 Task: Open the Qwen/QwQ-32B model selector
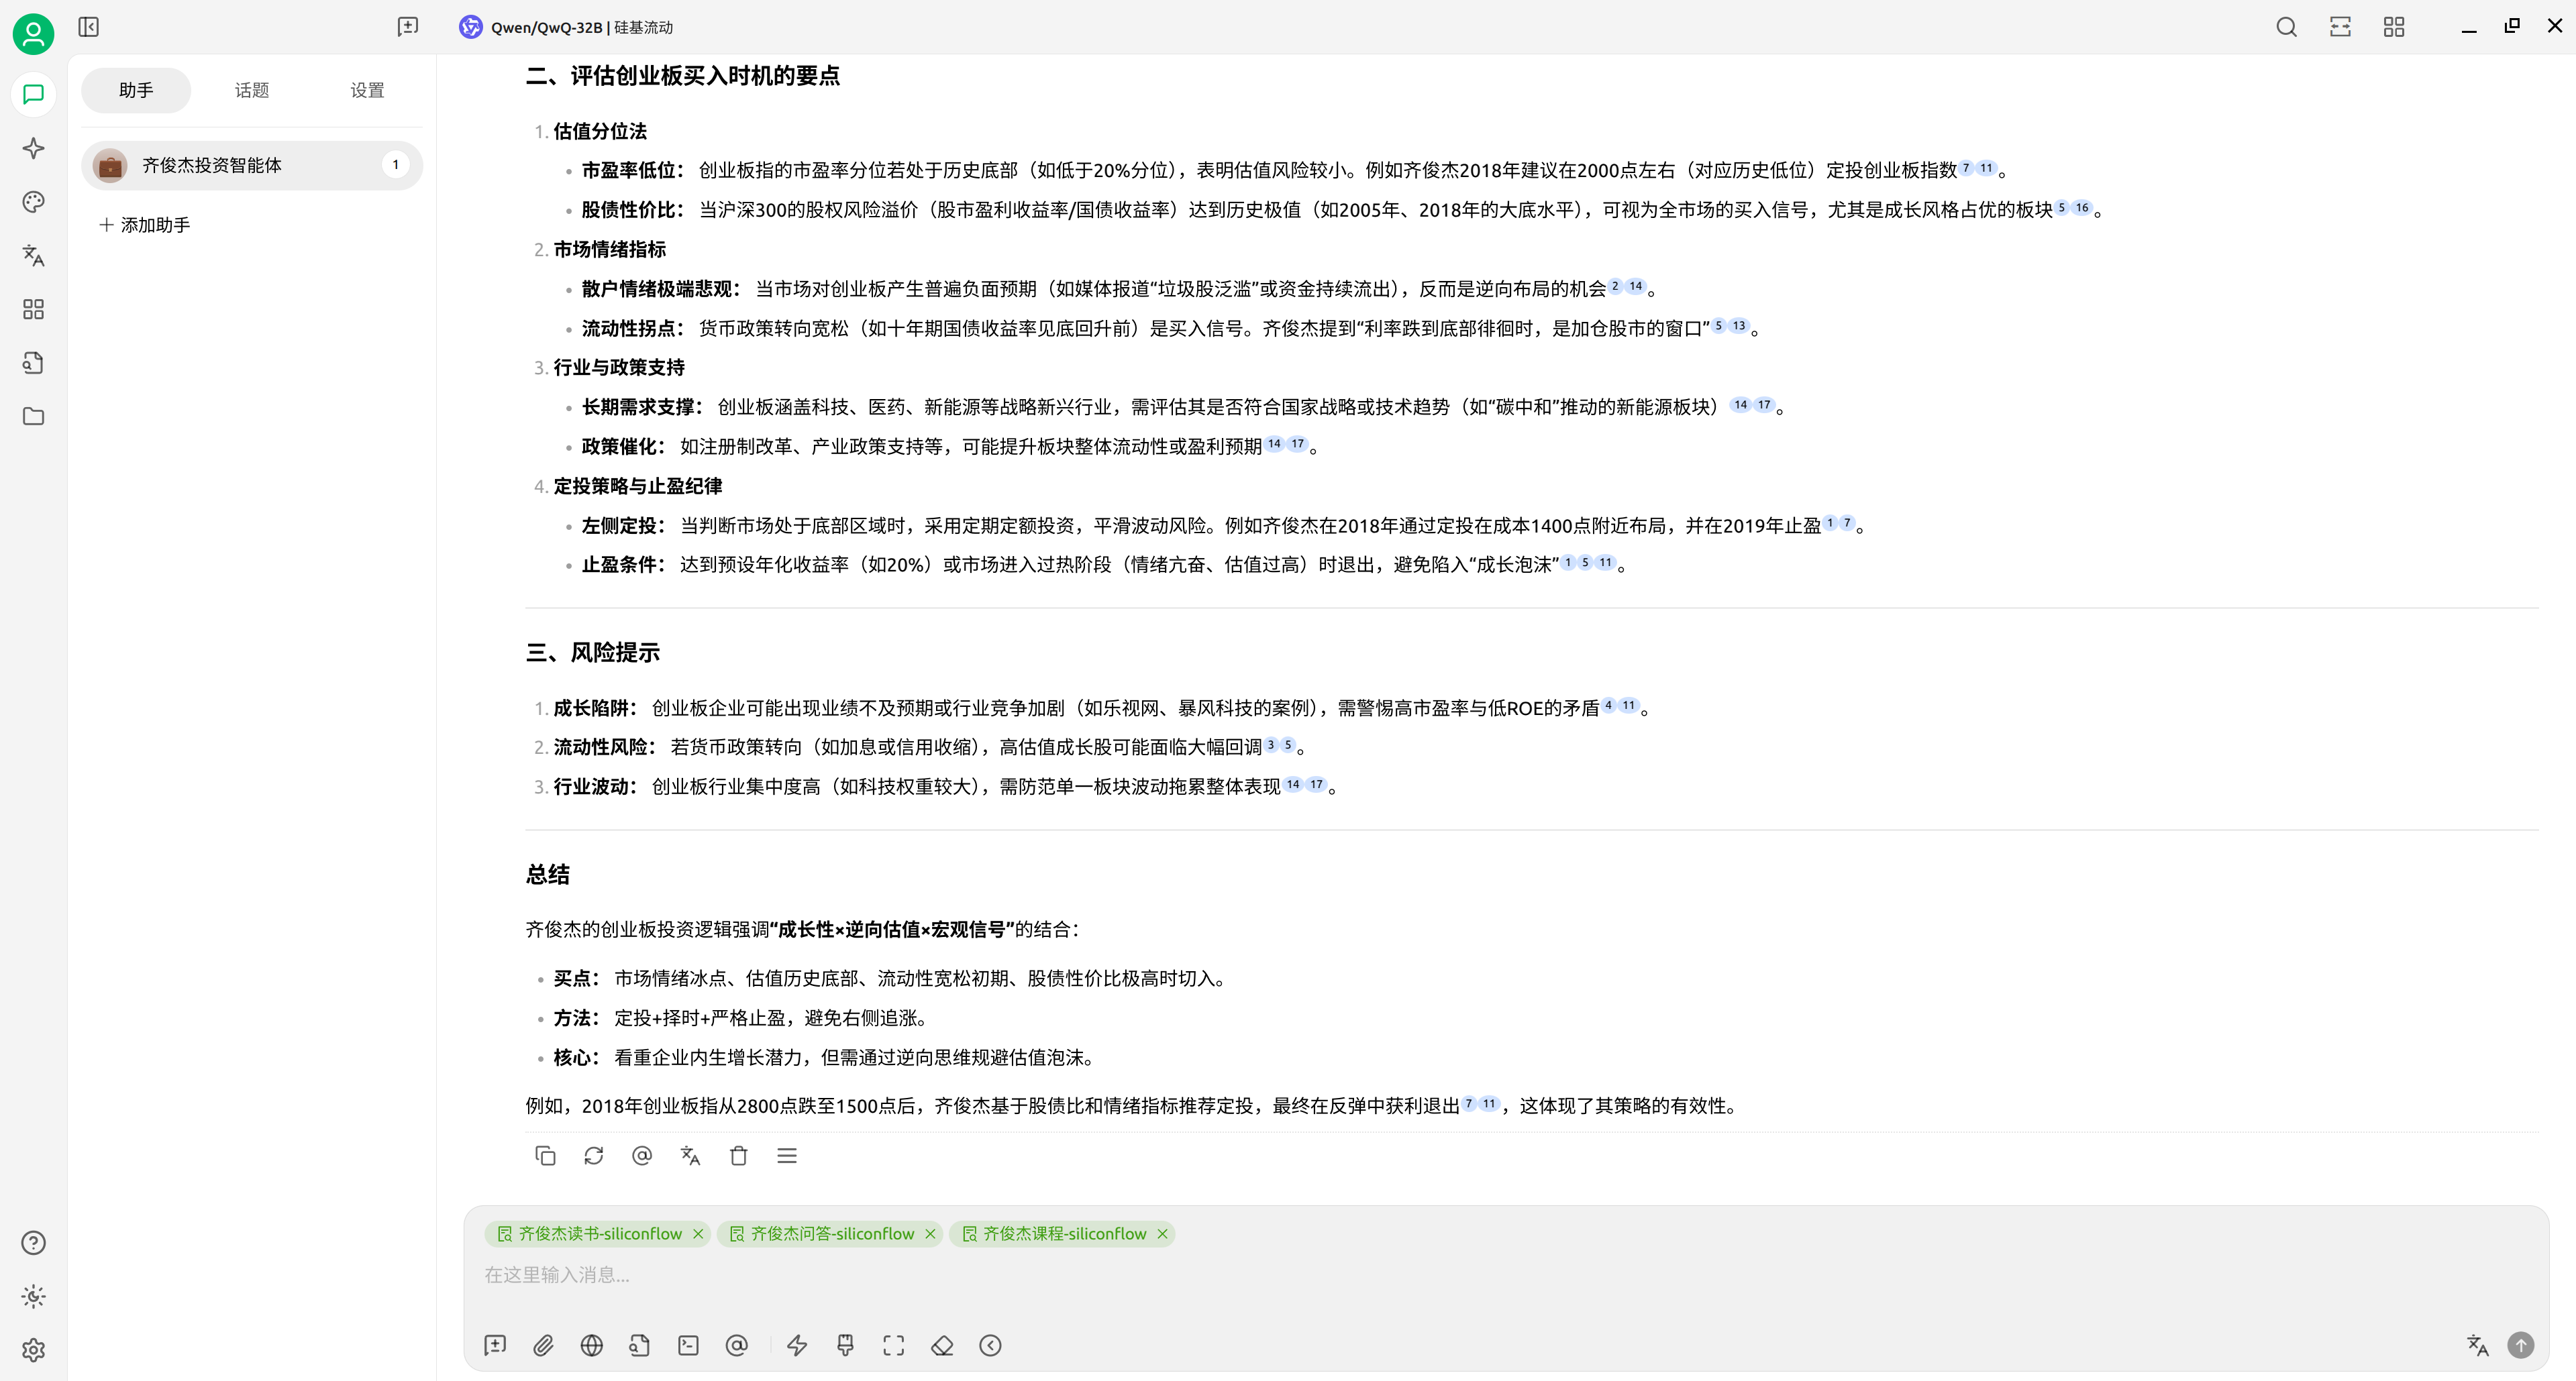pyautogui.click(x=581, y=27)
